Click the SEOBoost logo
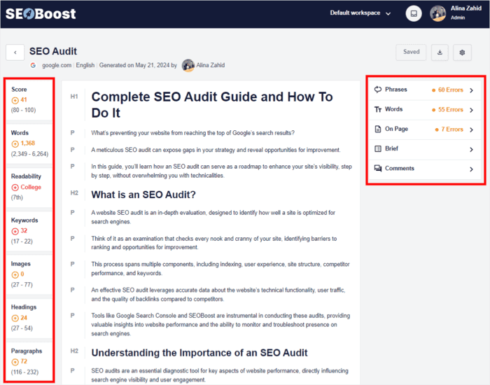This screenshot has height=385, width=490. [41, 14]
